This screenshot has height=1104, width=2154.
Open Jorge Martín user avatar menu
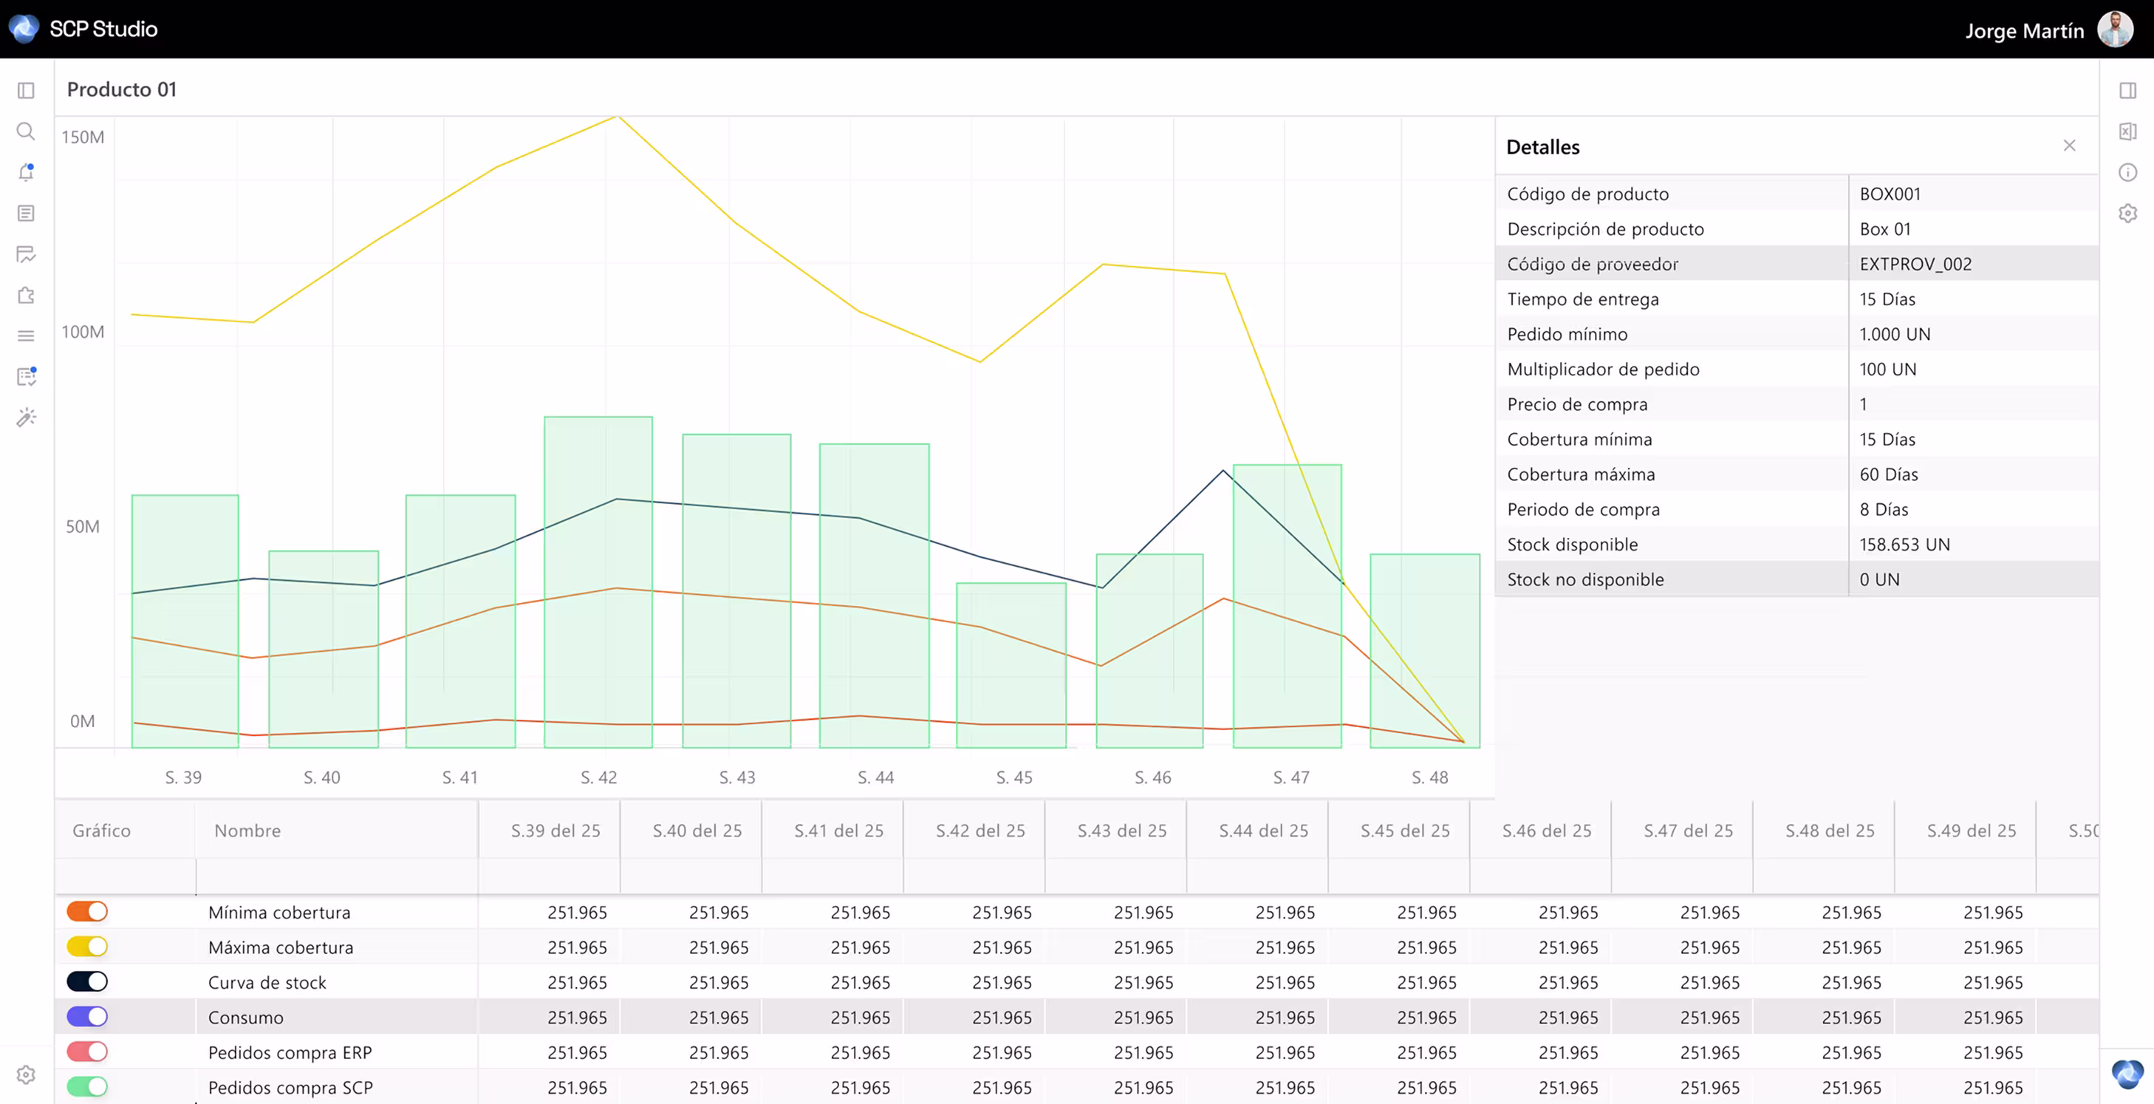[x=2115, y=30]
